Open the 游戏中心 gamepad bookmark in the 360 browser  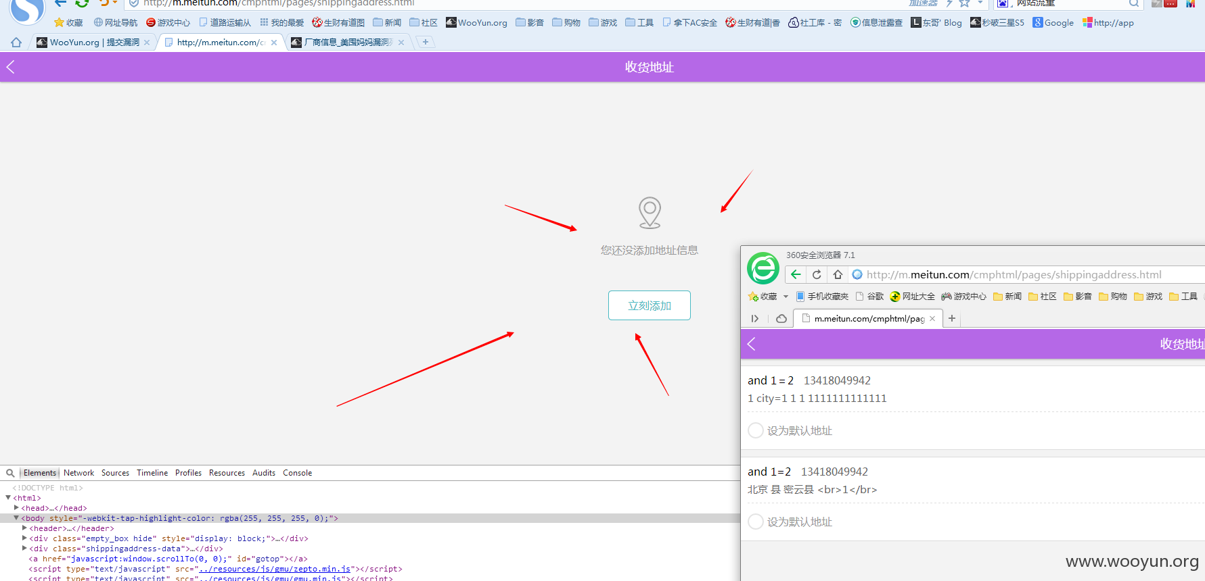(x=963, y=297)
